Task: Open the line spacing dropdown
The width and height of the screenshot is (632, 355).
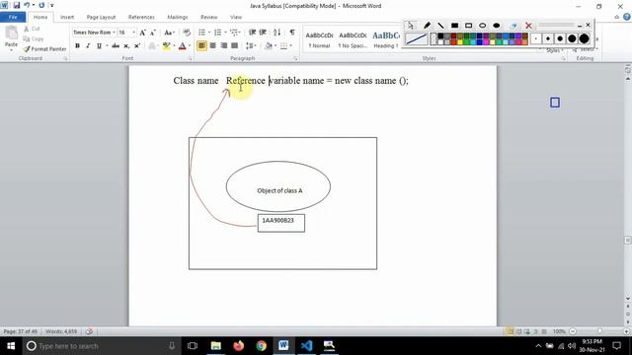Action: point(251,46)
